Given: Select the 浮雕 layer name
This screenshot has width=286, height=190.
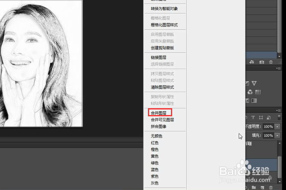Looking at the screenshot, I should (x=248, y=144).
